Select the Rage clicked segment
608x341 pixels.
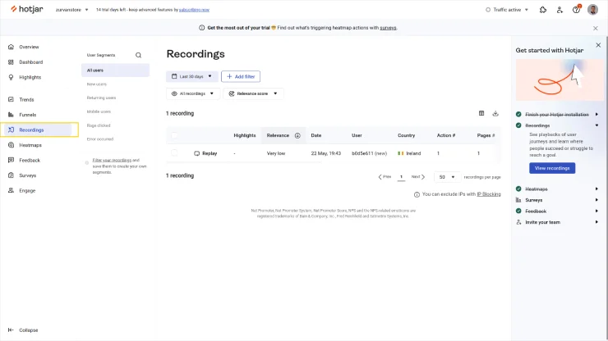[99, 125]
